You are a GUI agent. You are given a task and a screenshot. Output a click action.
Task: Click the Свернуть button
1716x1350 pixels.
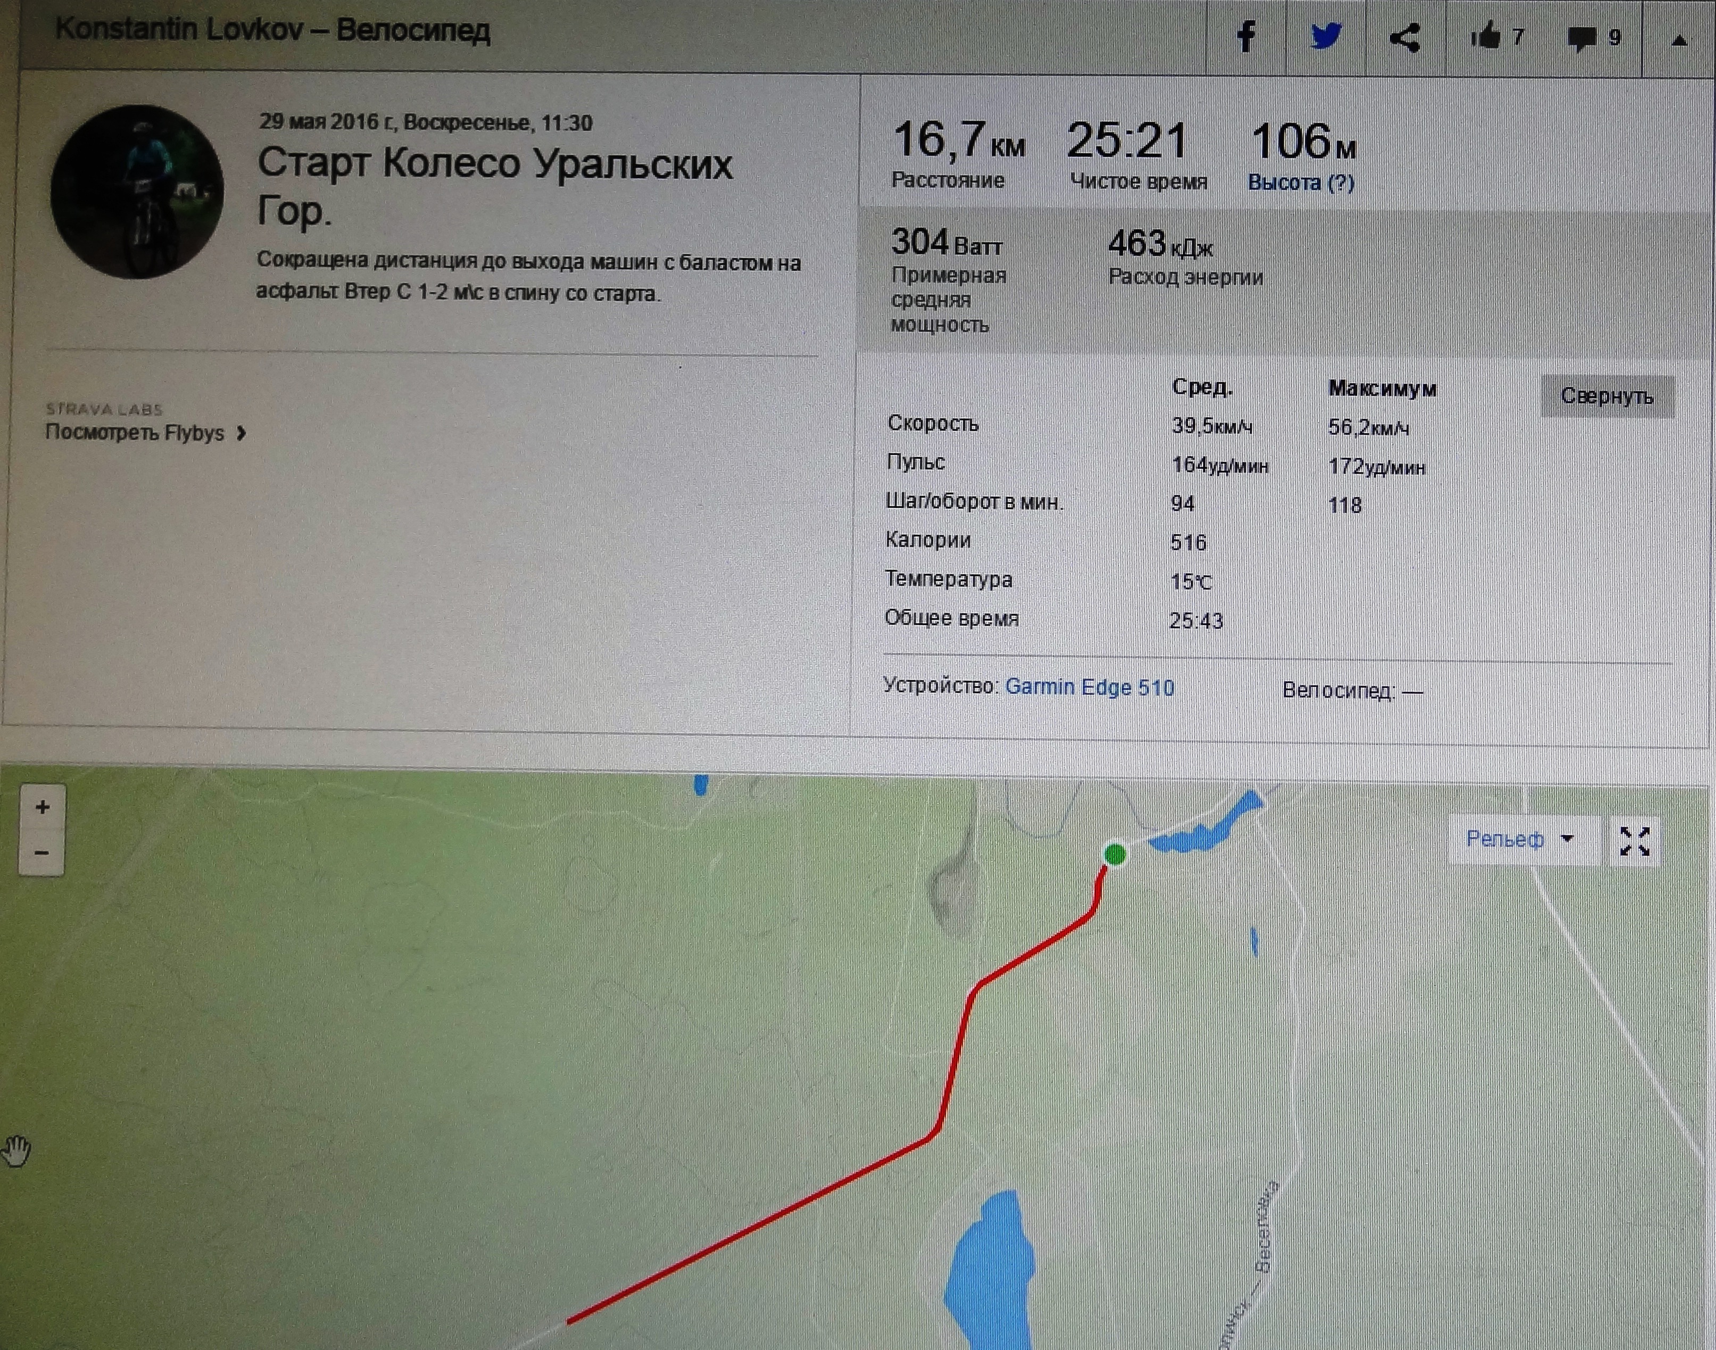pyautogui.click(x=1607, y=397)
